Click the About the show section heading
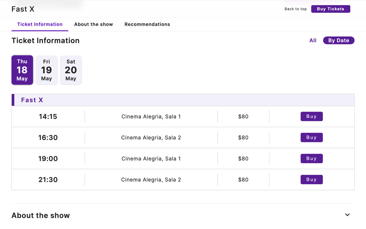The image size is (366, 229). [41, 215]
